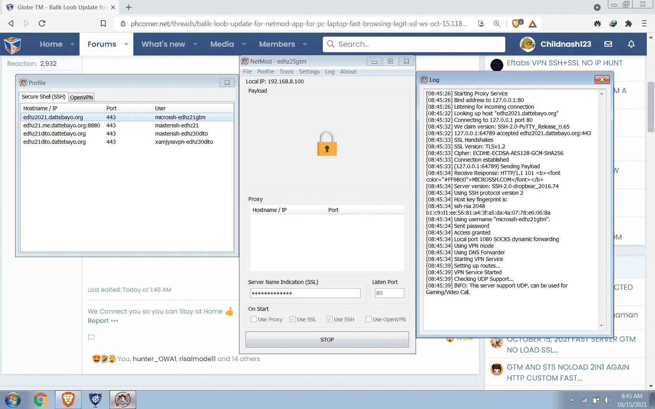Expand the Members nav dropdown arrow

click(305, 44)
